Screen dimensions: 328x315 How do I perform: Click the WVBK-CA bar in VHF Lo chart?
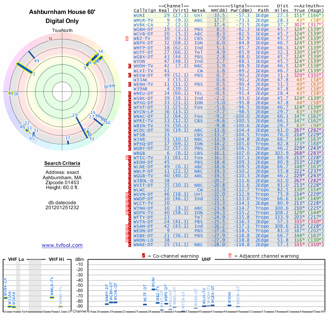click(x=5, y=298)
